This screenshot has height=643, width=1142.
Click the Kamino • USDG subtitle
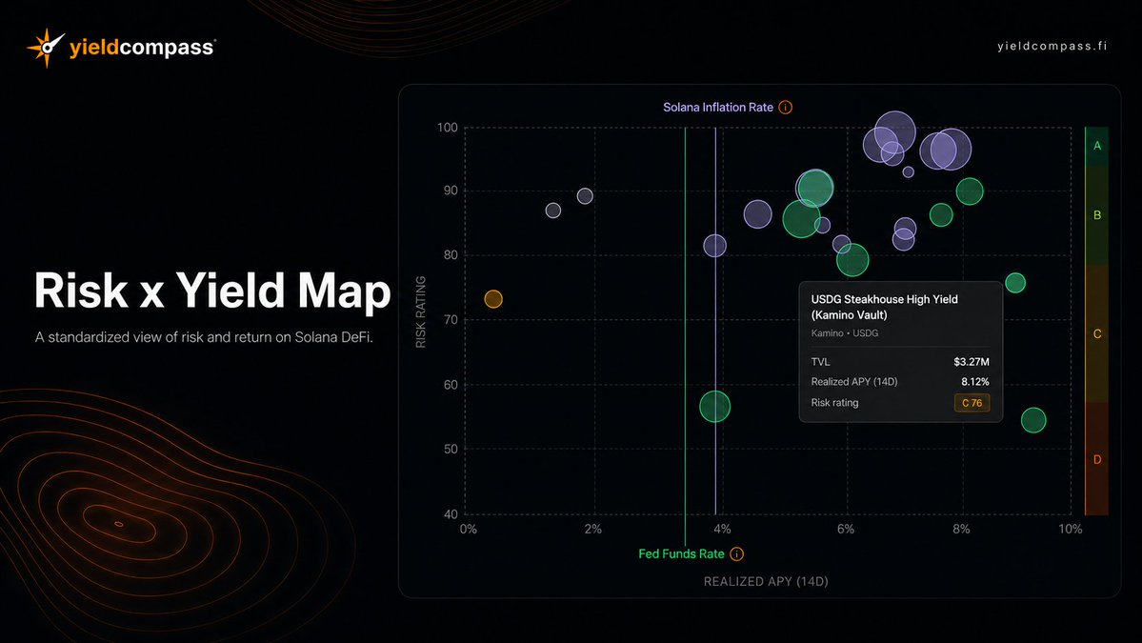(845, 333)
